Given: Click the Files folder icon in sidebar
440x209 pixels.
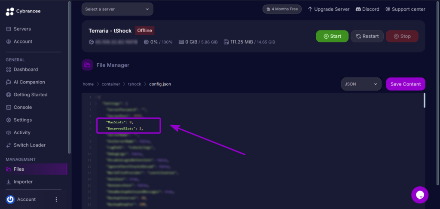Looking at the screenshot, I should click(x=9, y=169).
